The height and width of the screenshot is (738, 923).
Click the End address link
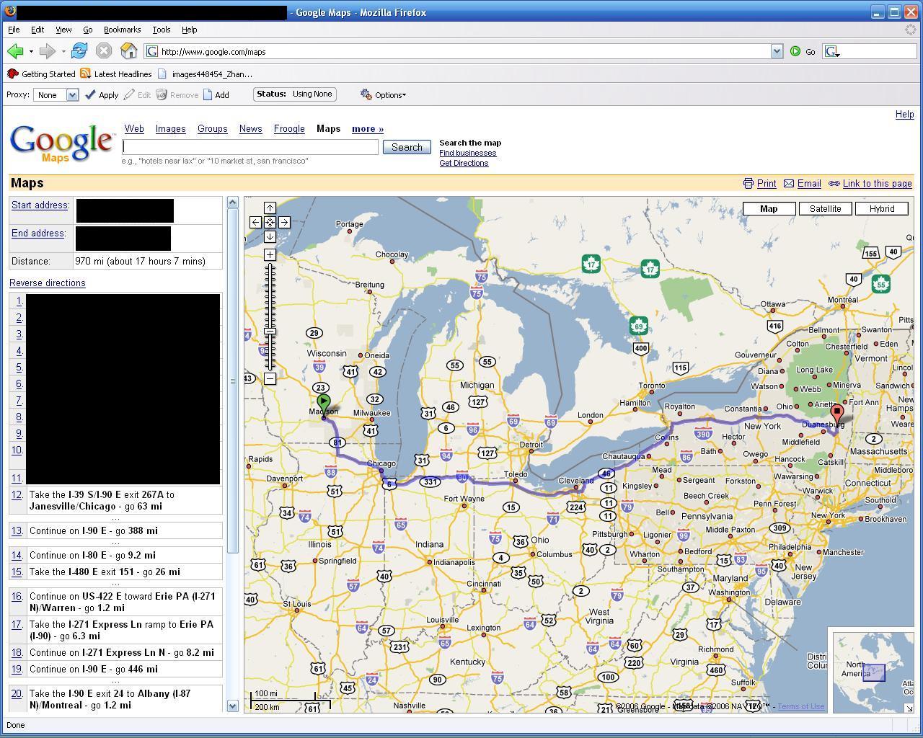point(38,234)
